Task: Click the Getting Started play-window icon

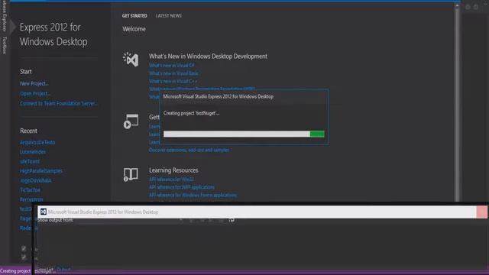Action: coord(131,121)
